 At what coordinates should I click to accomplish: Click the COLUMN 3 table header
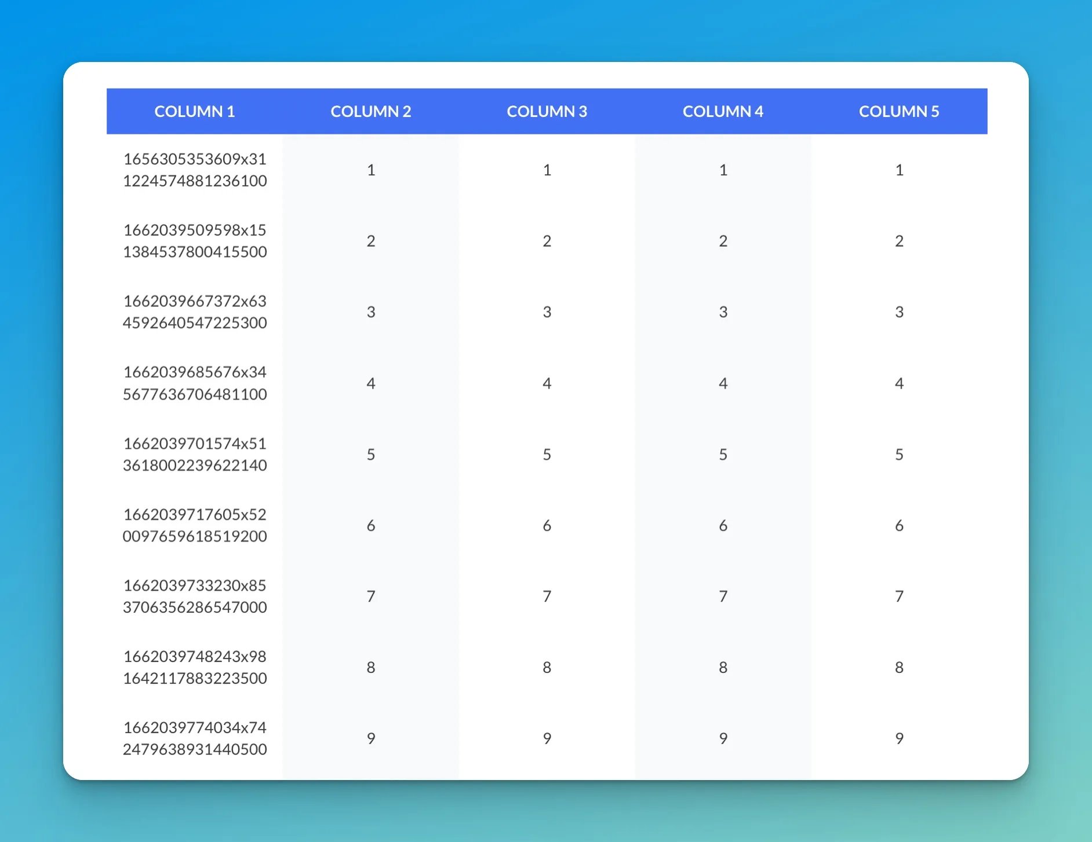click(547, 111)
